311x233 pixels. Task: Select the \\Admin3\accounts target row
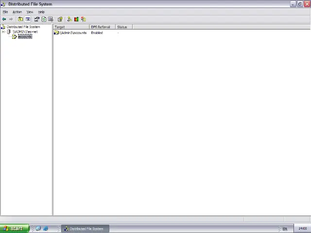click(x=73, y=33)
